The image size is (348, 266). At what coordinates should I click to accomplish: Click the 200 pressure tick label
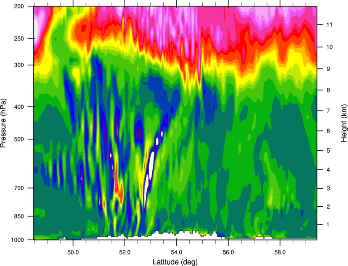19,6
